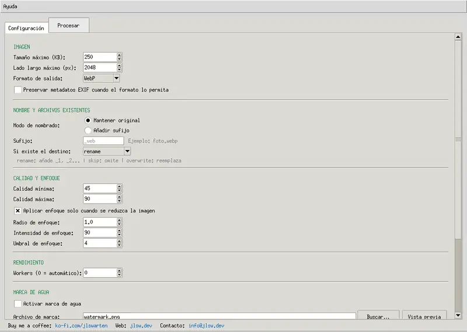
Task: Decrease Calidad mínima with down arrow
Action: click(120, 191)
